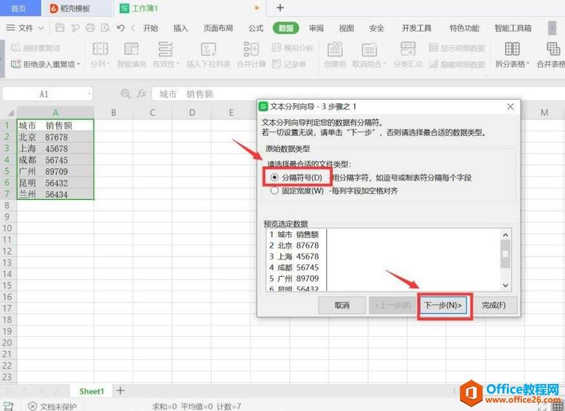Click the 删除重复项 remove duplicates icon
Screen dimensions: 565x411
pos(15,48)
